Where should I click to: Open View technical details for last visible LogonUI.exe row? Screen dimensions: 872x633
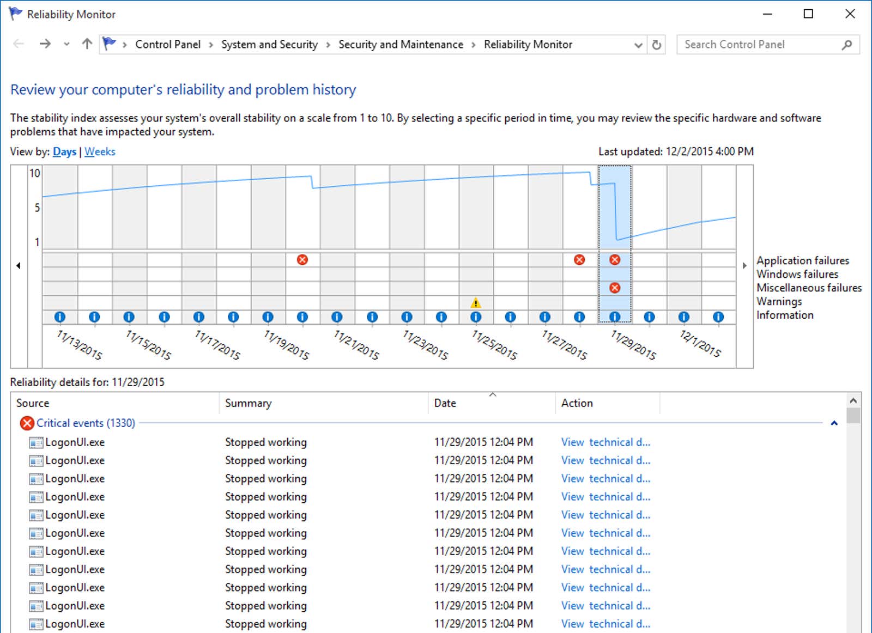point(605,624)
